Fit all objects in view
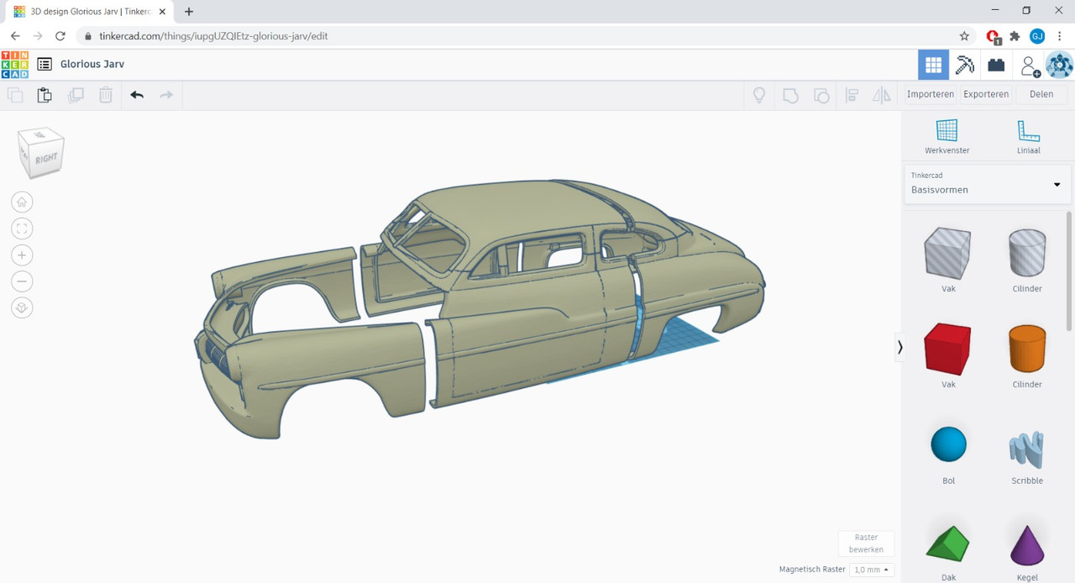1075x583 pixels. tap(23, 228)
